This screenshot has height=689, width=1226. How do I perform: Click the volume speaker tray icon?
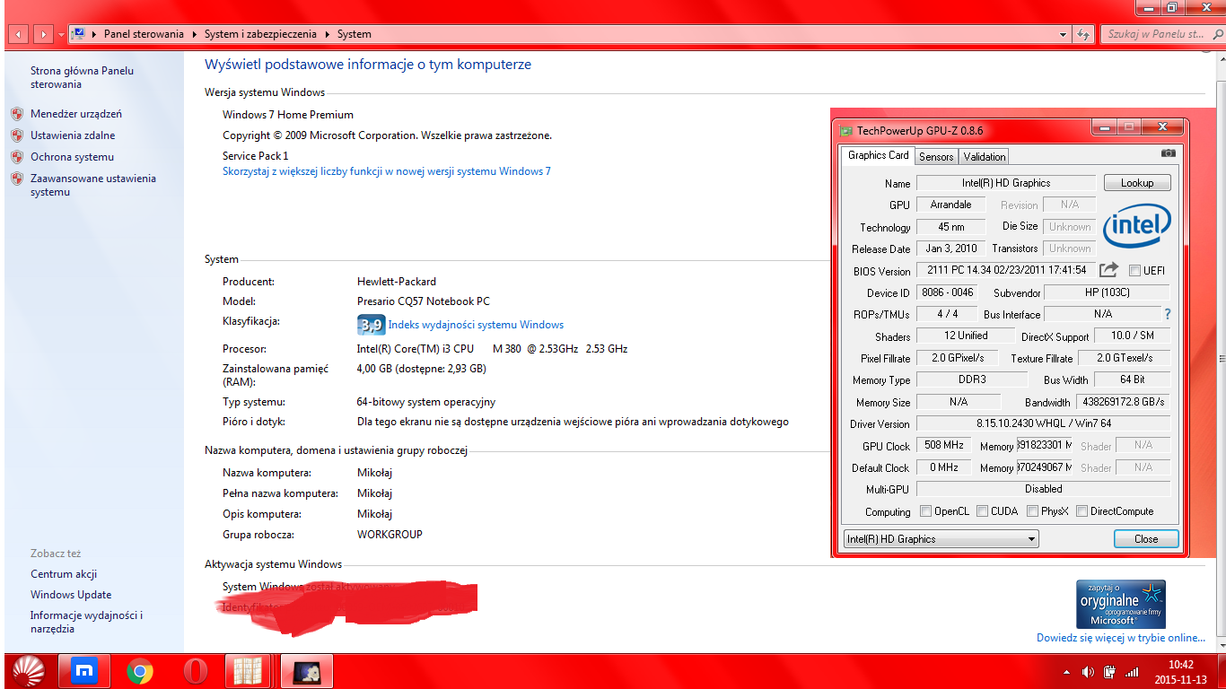1088,671
